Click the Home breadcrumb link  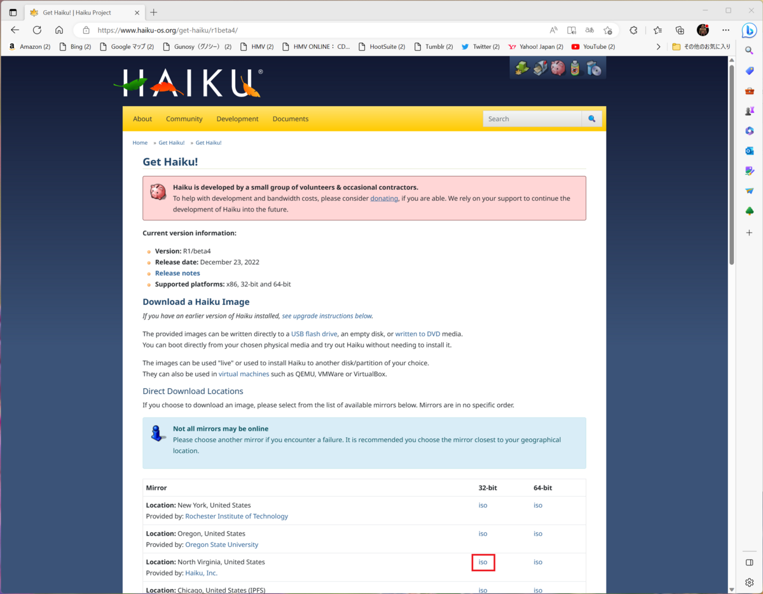140,143
